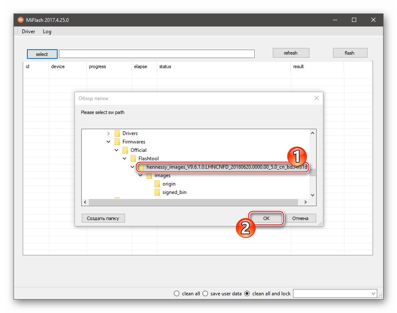Viewport: 397px width, 313px height.
Task: Select the save user data option
Action: [x=205, y=294]
